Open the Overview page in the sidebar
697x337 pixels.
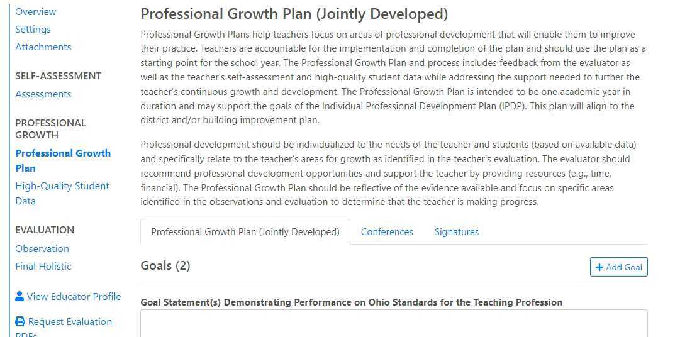(35, 11)
